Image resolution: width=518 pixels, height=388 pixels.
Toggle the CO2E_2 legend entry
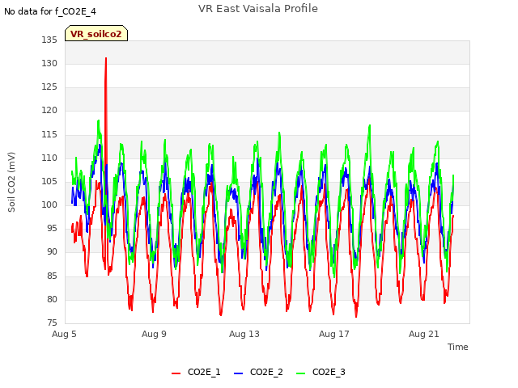(258, 372)
